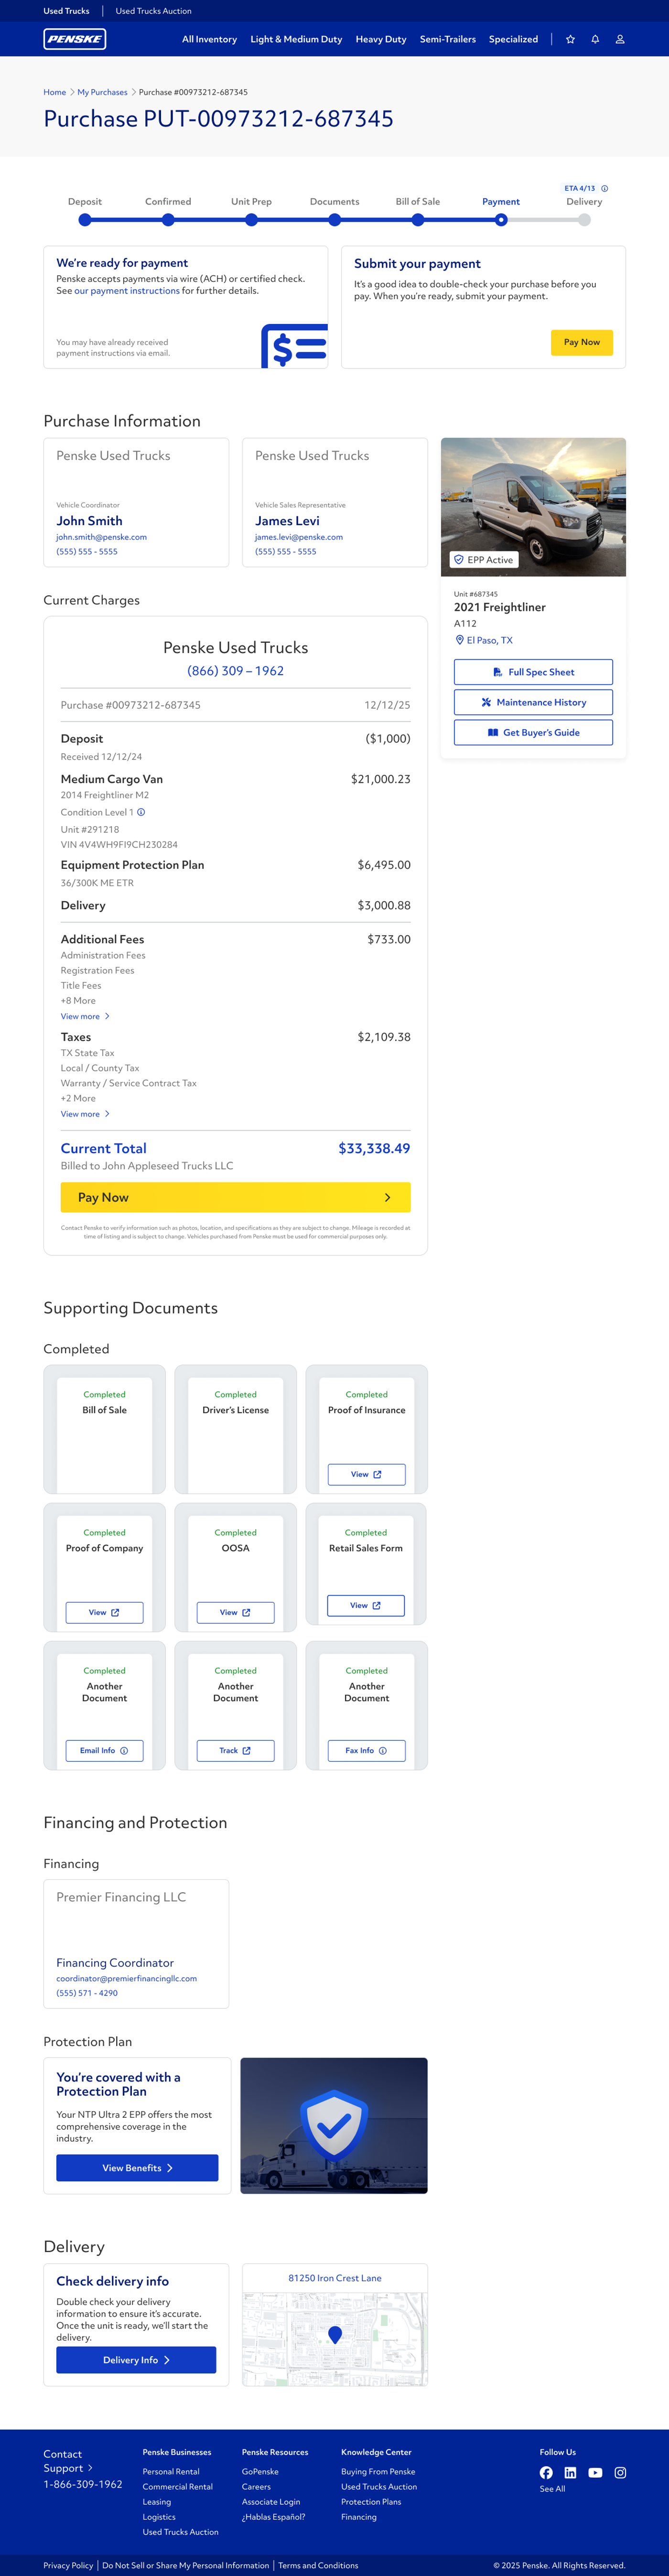Click Pay Now in Submit your payment
669x2576 pixels.
(x=582, y=342)
